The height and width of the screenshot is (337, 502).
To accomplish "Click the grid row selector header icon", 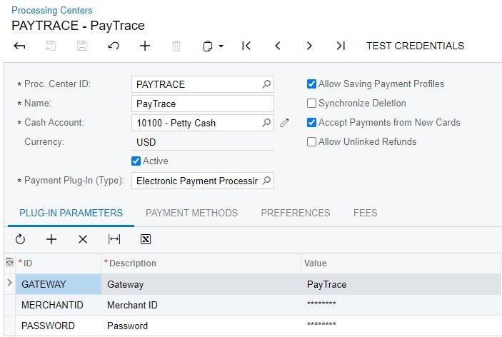I will [9, 263].
